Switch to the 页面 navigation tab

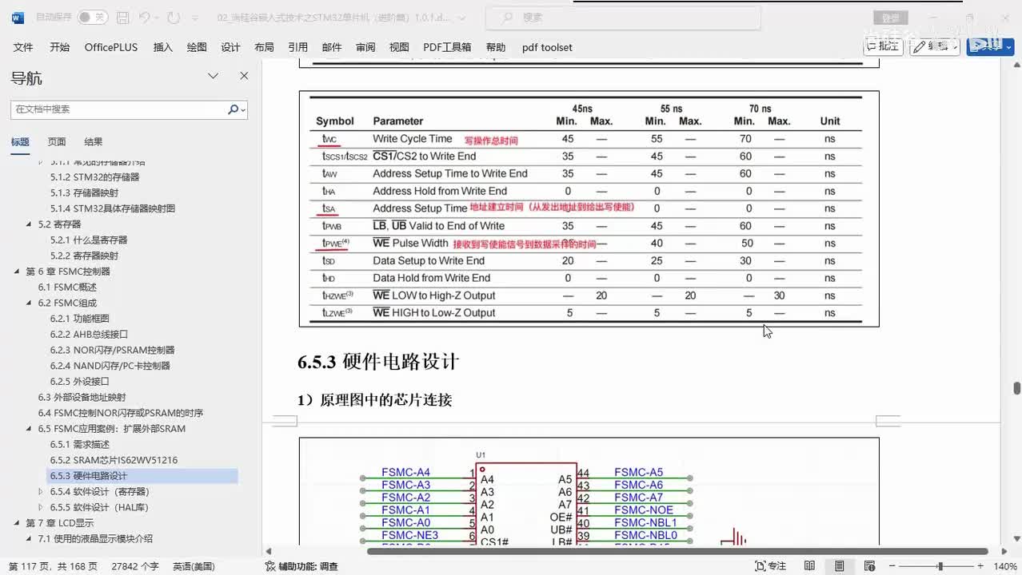pyautogui.click(x=57, y=141)
